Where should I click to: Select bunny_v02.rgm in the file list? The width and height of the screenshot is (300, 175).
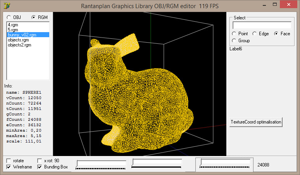tap(21, 35)
